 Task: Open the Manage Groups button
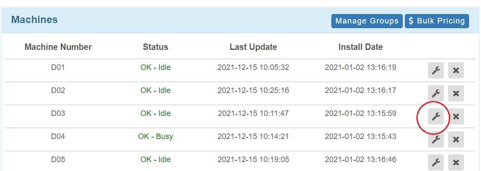(x=367, y=21)
